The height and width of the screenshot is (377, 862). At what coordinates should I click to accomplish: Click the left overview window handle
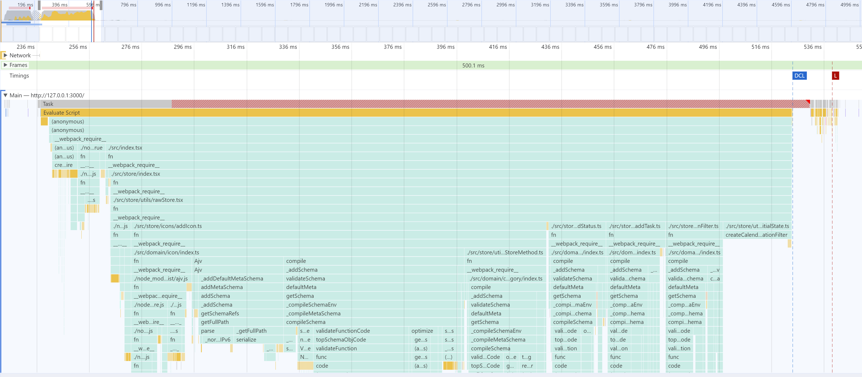(39, 5)
